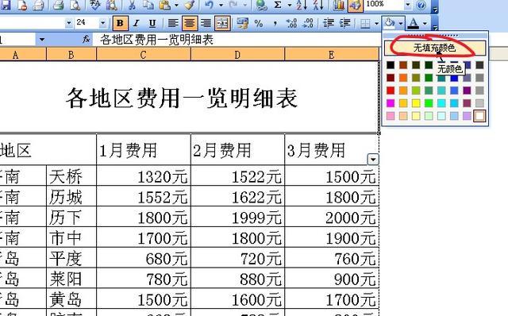Screen dimensions: 508x316
Task: Click the Undo arrow icon
Action: point(210,5)
